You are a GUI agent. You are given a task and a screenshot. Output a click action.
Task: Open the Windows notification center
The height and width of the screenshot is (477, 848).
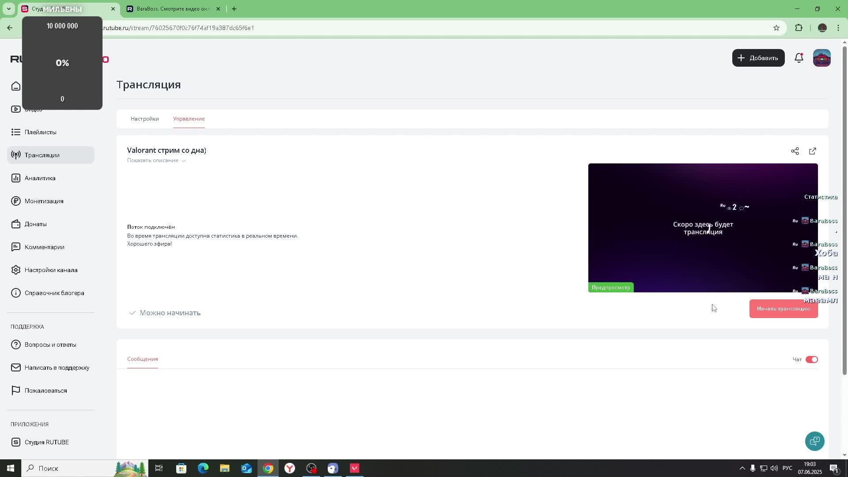pyautogui.click(x=834, y=468)
